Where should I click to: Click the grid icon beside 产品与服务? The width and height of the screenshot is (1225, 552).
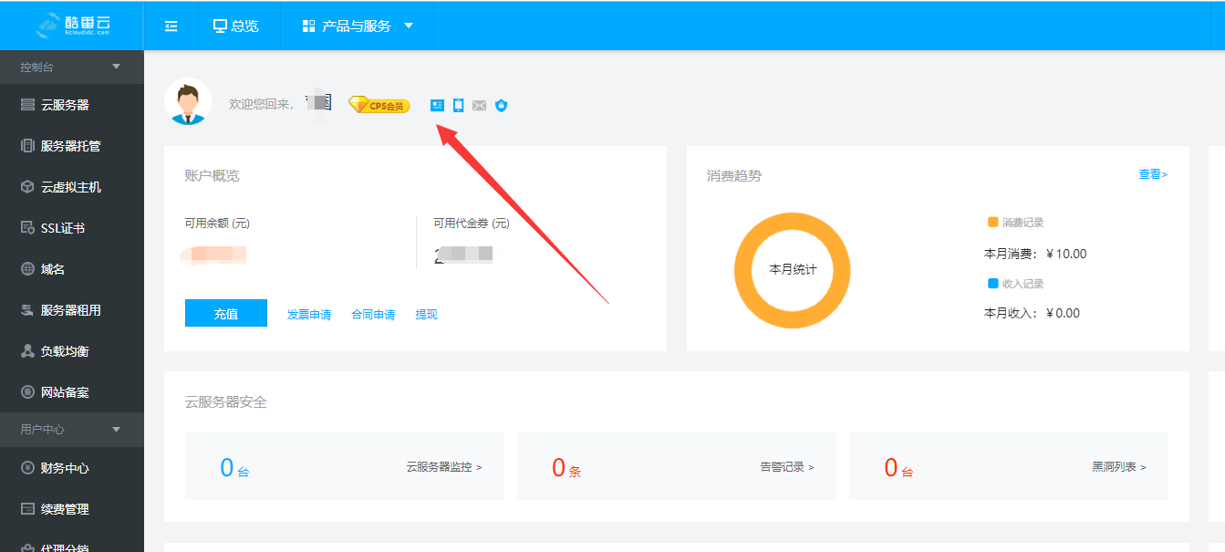(x=308, y=26)
